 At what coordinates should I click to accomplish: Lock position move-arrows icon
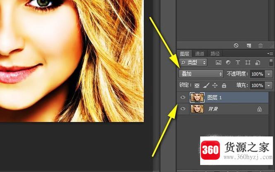click(x=215, y=86)
